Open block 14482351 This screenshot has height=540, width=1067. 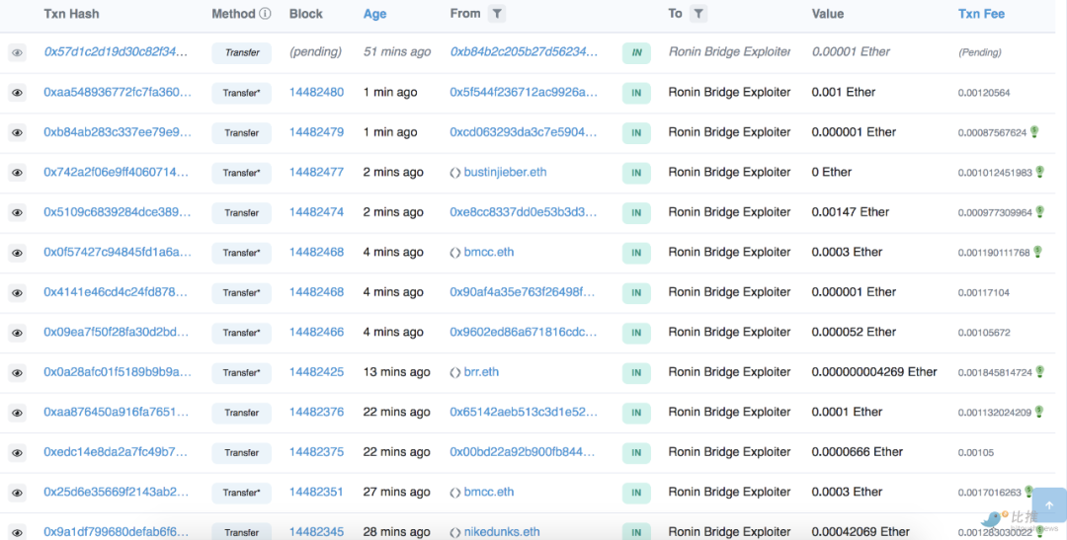click(x=316, y=492)
